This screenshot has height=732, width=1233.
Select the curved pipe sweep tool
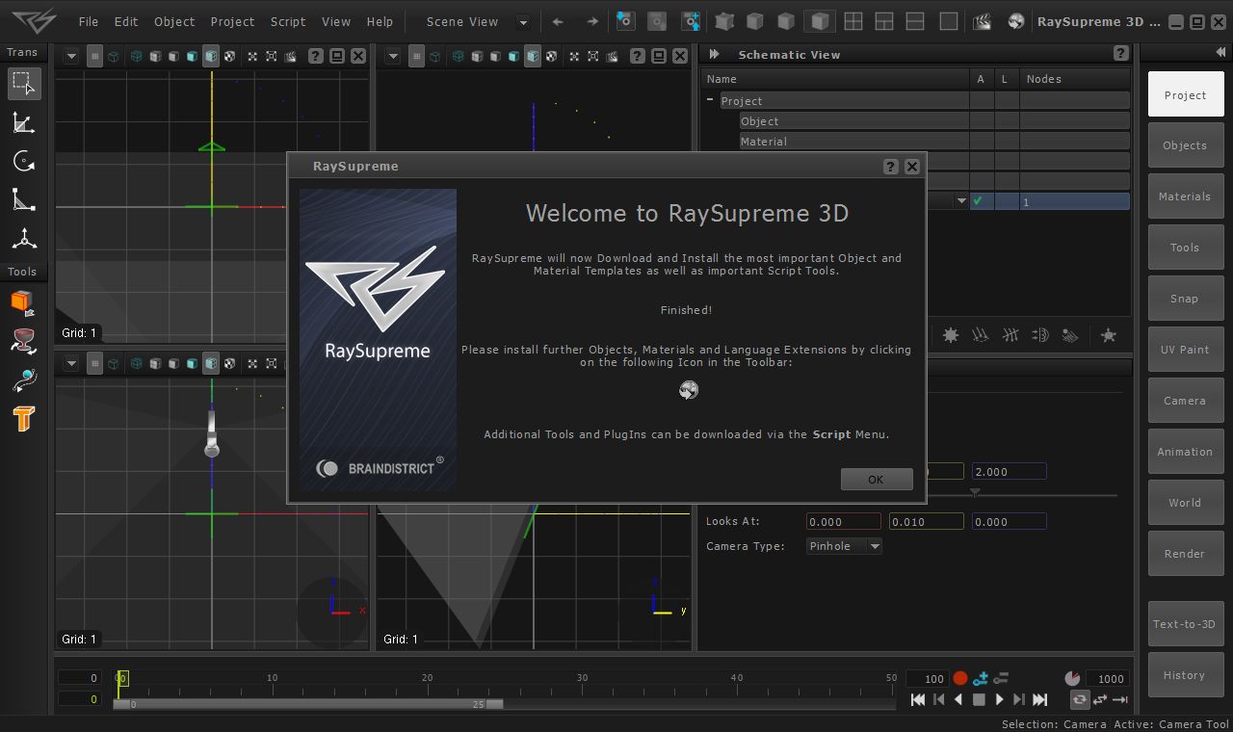(23, 379)
